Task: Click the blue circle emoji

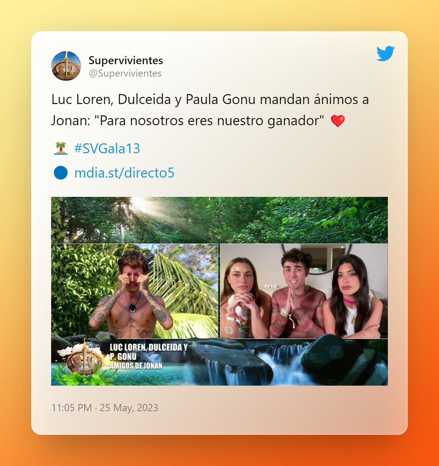Action: 61,173
